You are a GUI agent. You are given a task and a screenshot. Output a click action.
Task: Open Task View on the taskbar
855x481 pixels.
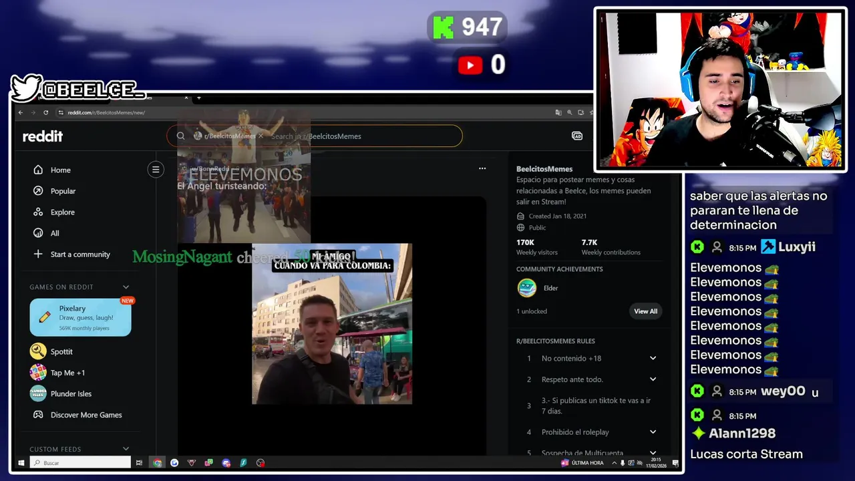139,463
